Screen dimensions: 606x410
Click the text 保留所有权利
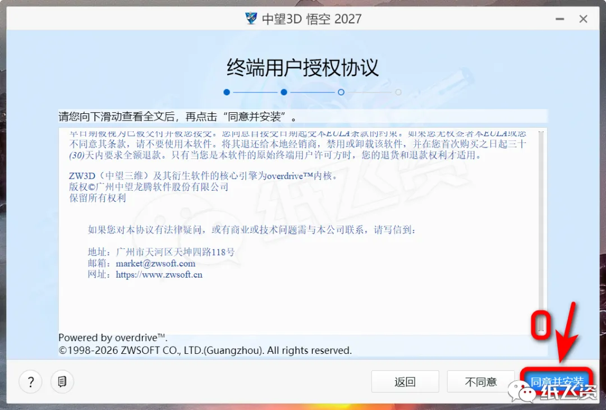(98, 198)
